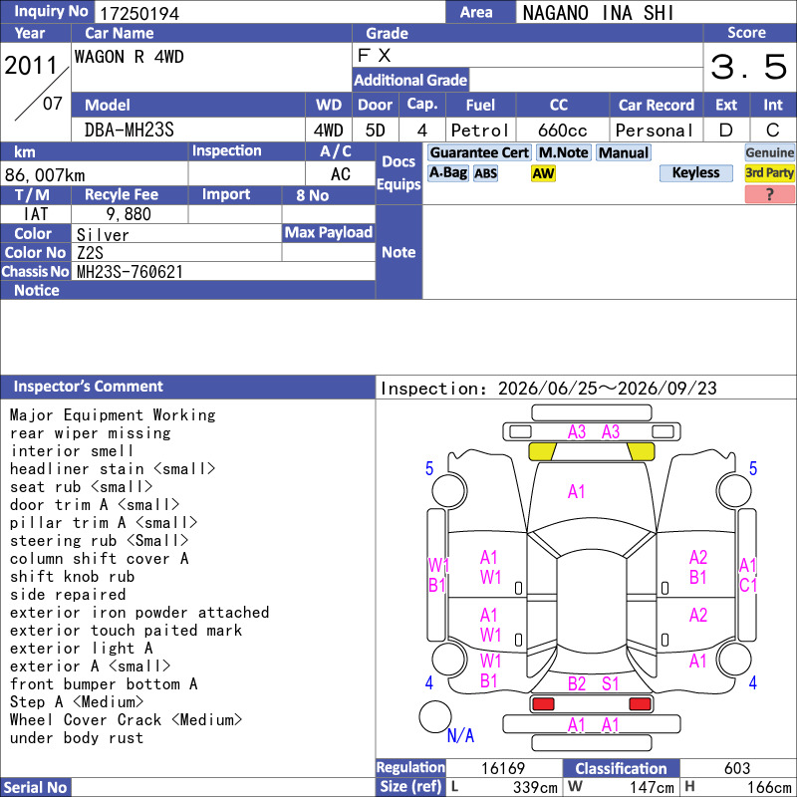This screenshot has height=797, width=797.
Task: Click comment line 'rear wiper missing'
Action: click(x=91, y=433)
